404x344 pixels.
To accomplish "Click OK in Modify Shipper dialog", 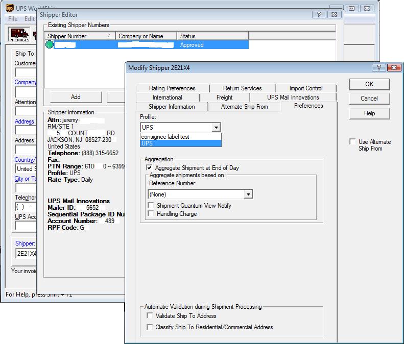I will click(369, 84).
